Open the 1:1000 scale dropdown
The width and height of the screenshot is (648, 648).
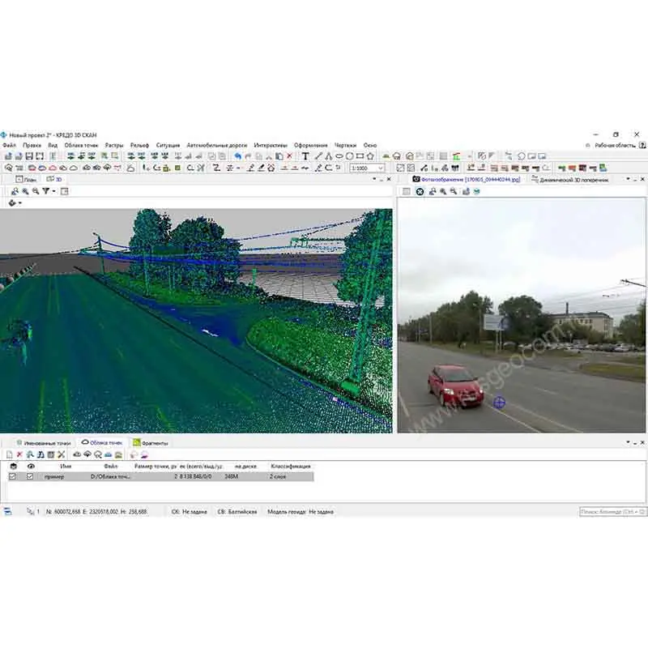coord(381,168)
